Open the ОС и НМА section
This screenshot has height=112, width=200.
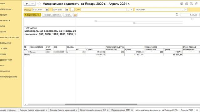4,49
